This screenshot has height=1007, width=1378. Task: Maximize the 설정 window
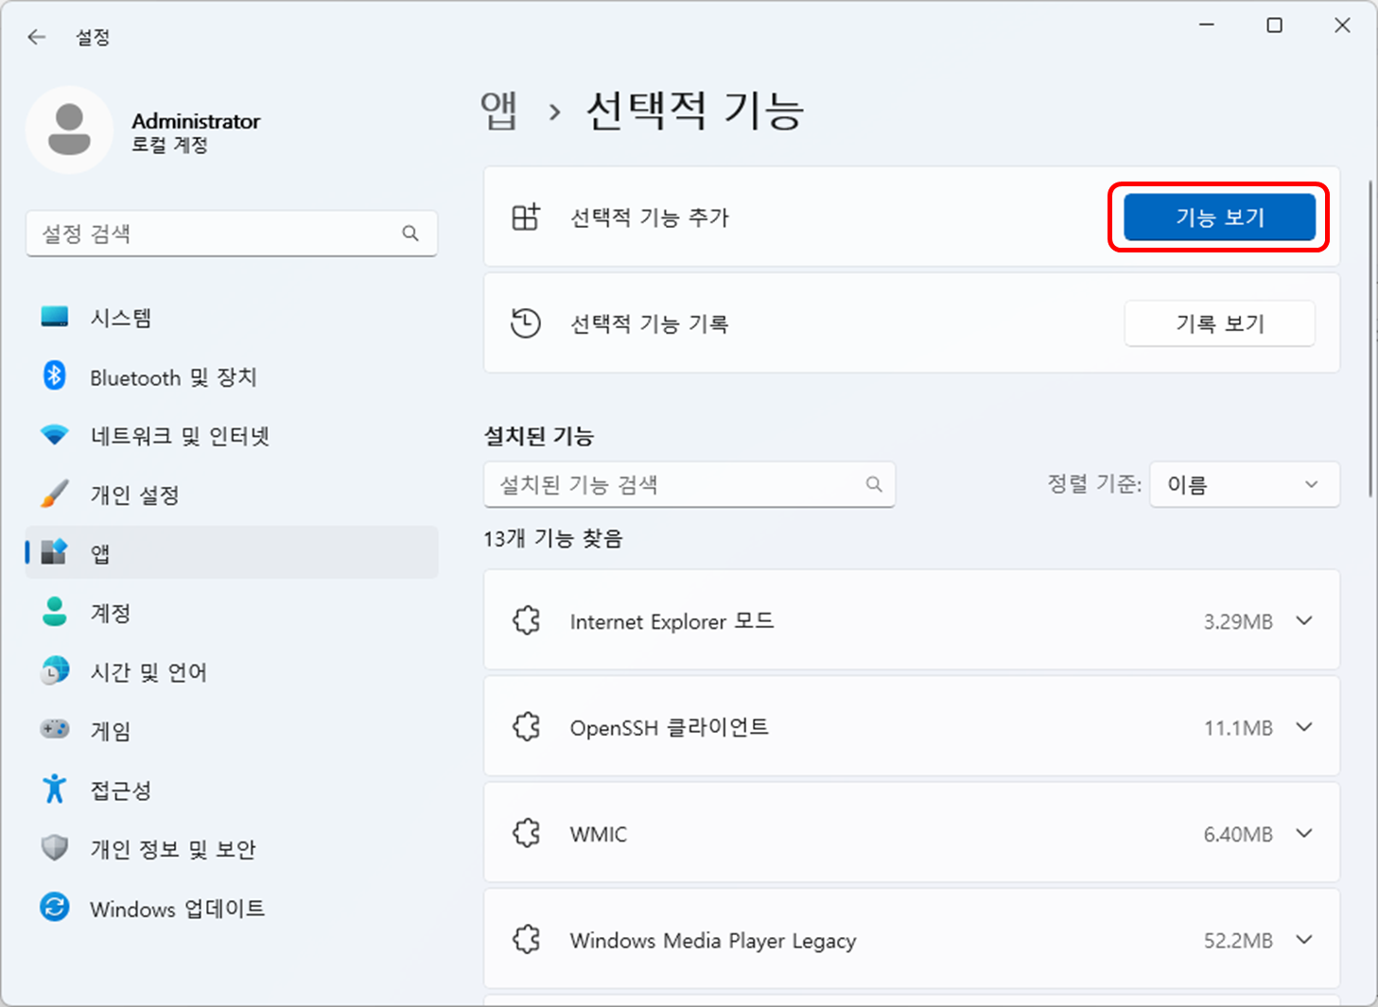point(1274,26)
